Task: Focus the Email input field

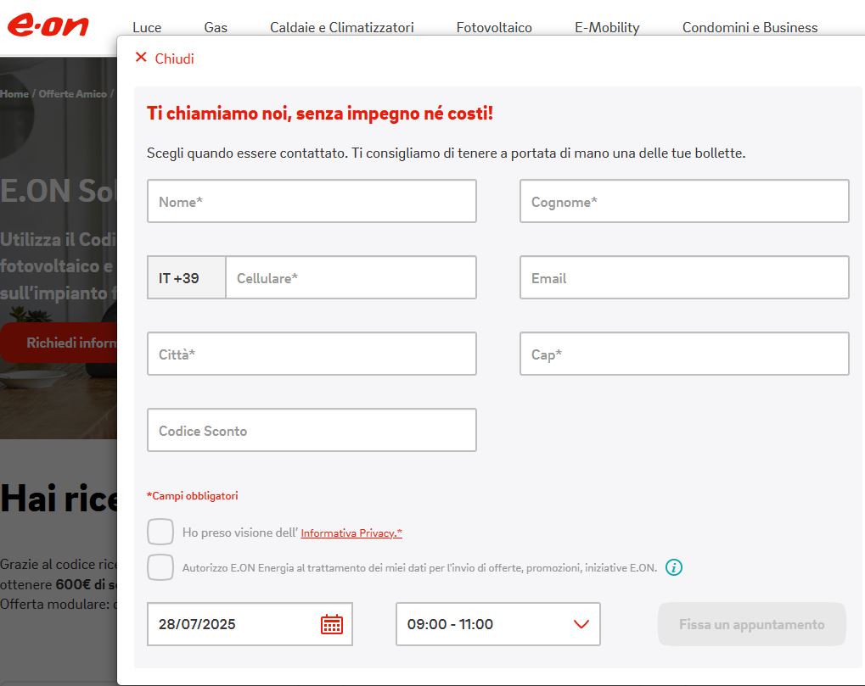Action: tap(684, 277)
